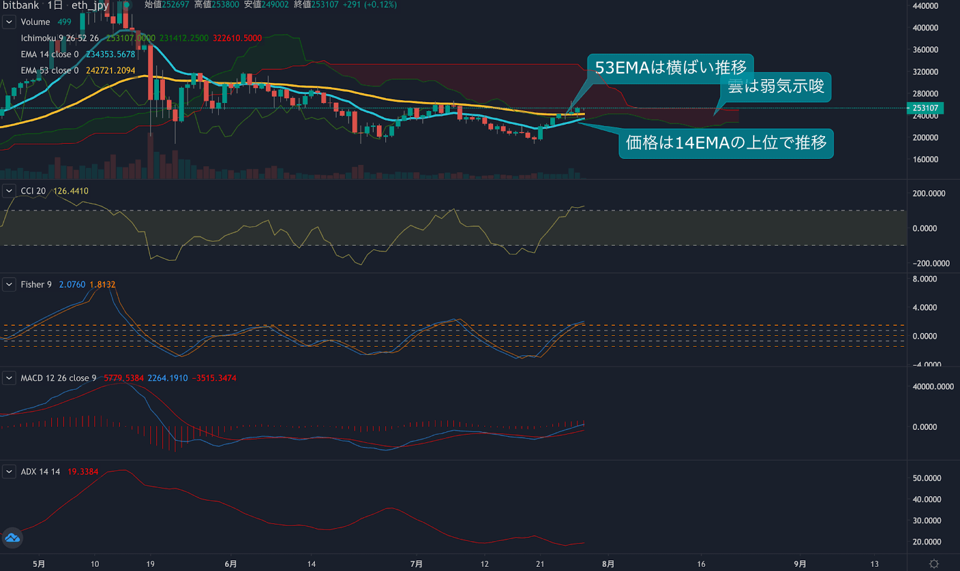Click the Fisher 9 indicator legend

click(35, 284)
